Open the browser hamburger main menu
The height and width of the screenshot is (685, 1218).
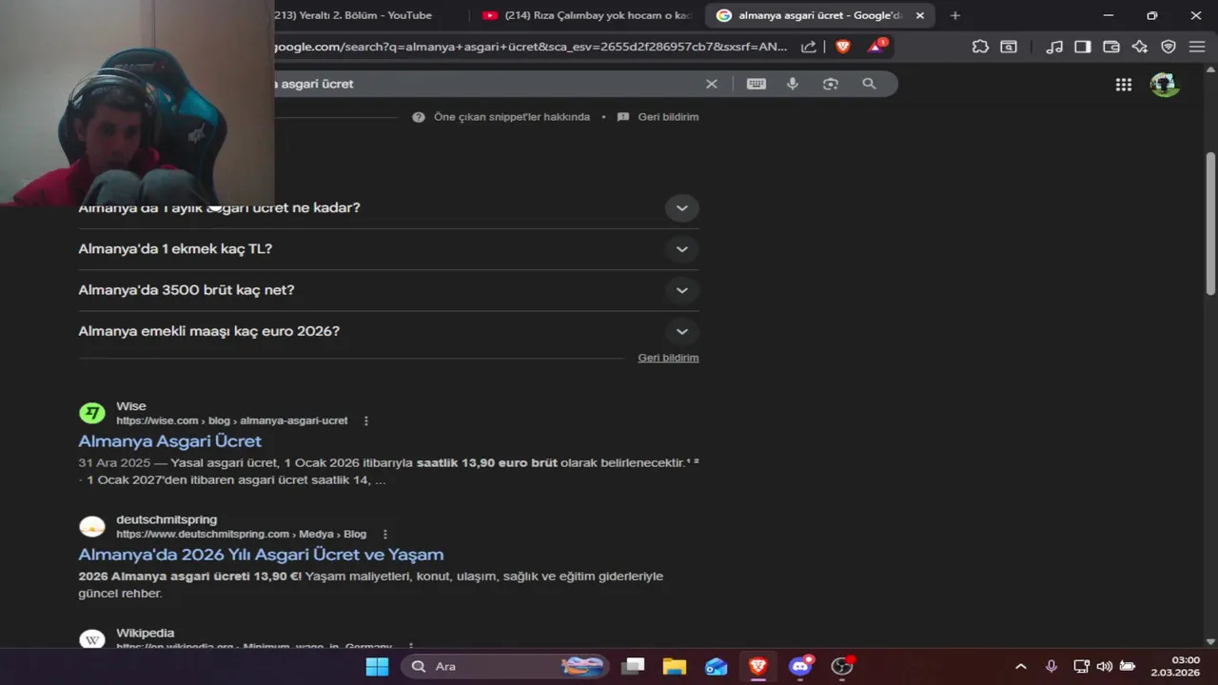[1197, 47]
